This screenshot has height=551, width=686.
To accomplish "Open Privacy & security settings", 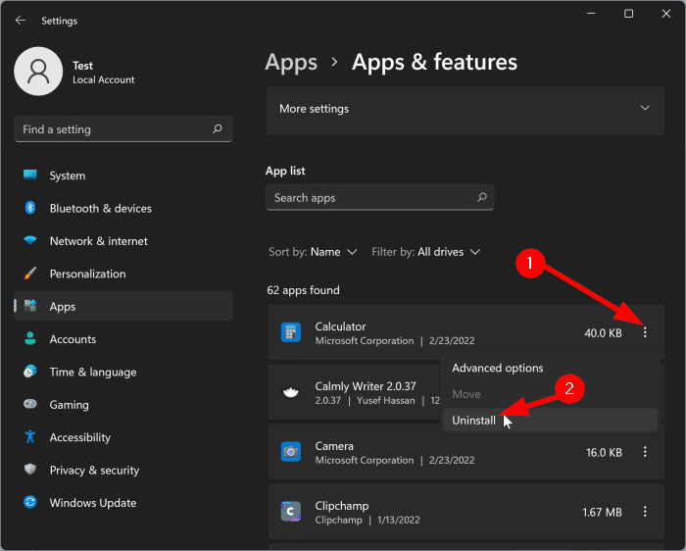I will click(x=94, y=471).
